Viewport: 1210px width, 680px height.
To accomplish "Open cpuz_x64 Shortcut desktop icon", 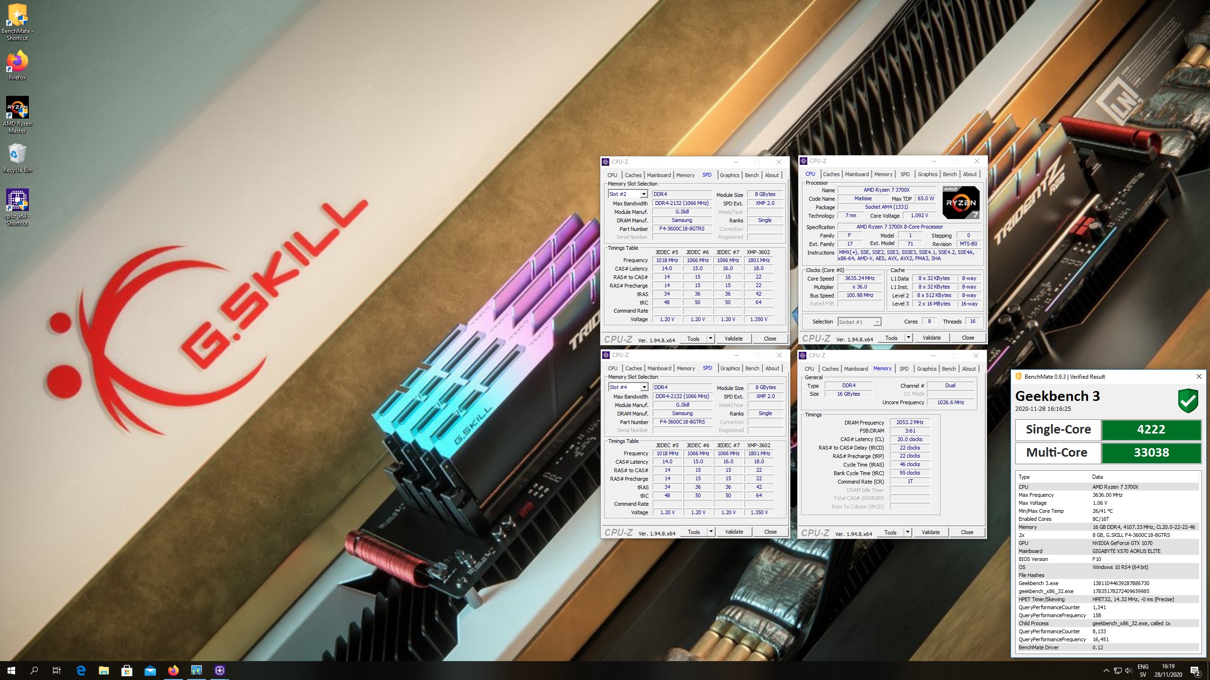I will [x=17, y=207].
